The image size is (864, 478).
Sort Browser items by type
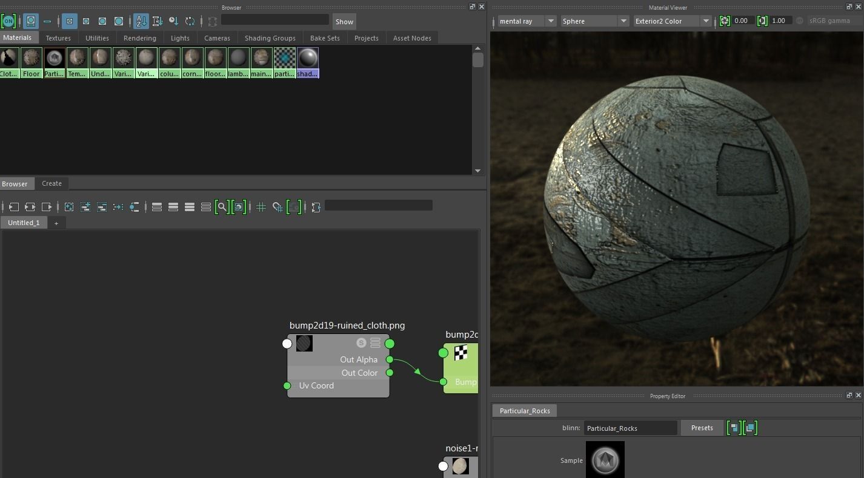(158, 21)
